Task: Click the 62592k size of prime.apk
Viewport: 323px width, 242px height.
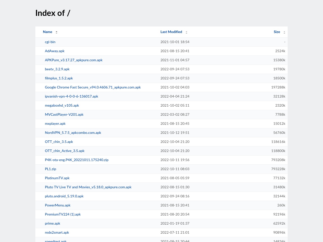Action: tap(279, 223)
